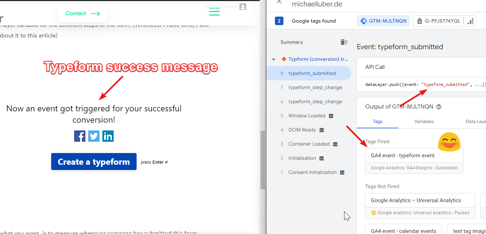Click the 'Google tags found' label
Screen dimensions: 486x234
(x=314, y=21)
